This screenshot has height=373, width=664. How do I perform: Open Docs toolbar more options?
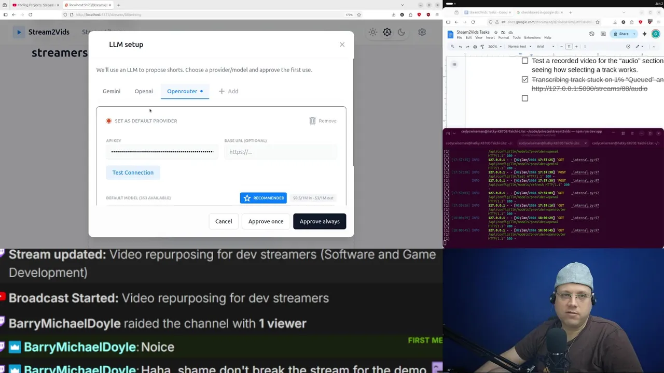(x=585, y=47)
